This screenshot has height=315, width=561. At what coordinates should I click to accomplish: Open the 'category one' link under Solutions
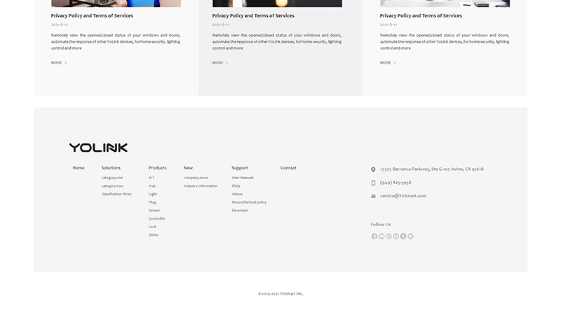(x=112, y=178)
